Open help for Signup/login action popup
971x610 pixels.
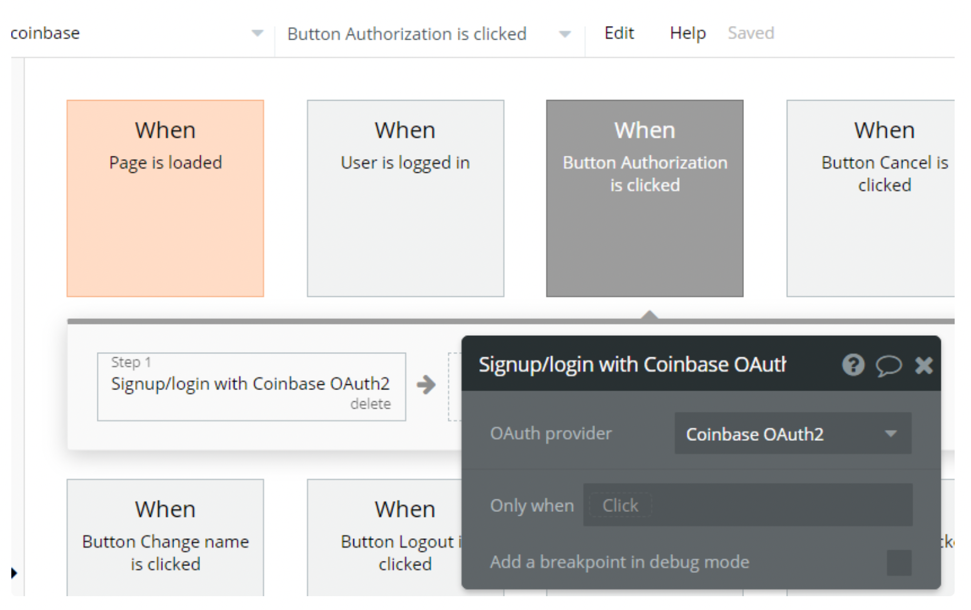tap(853, 365)
